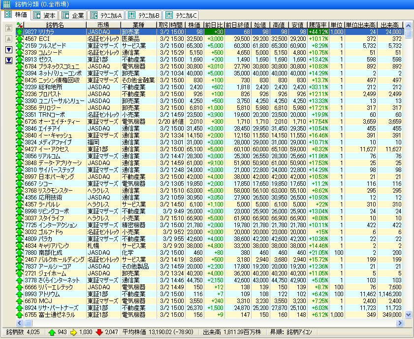Open the 企業 tab
The width and height of the screenshot is (414, 339).
point(74,15)
